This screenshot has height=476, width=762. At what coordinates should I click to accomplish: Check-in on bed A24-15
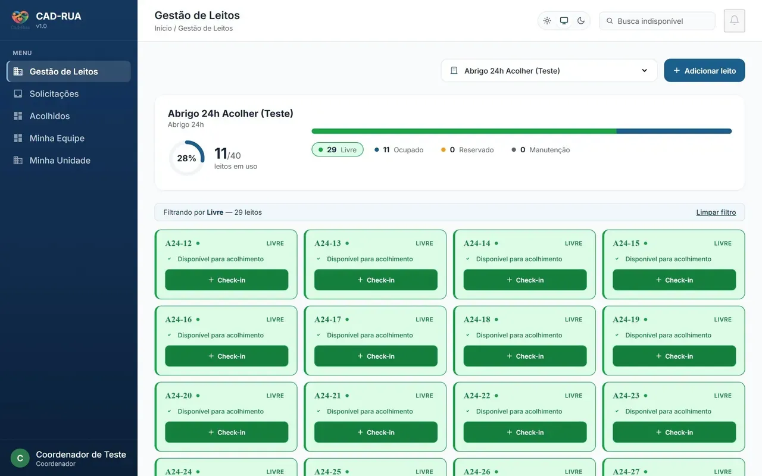tap(674, 280)
